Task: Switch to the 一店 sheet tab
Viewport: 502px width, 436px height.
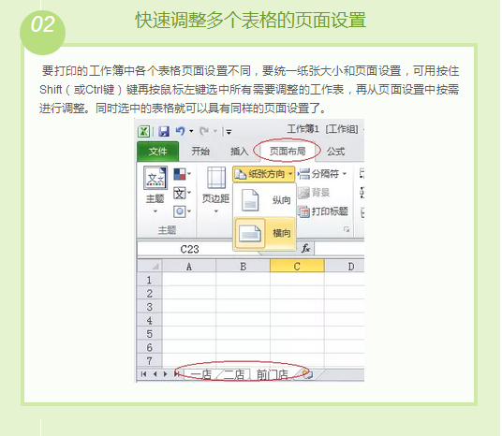Action: pos(201,374)
